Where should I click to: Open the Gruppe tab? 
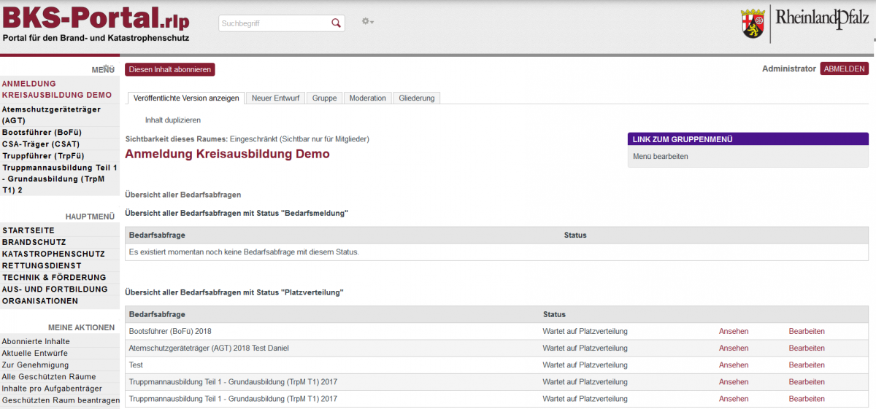[324, 98]
